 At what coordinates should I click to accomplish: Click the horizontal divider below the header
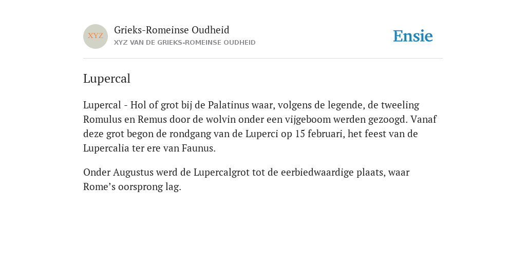263,59
